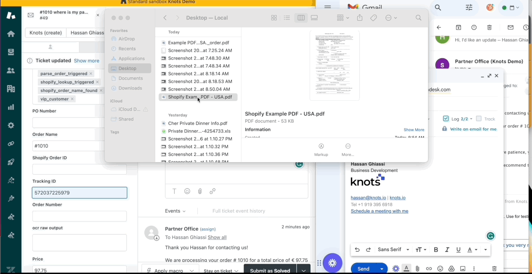Click Show all link under Partner Office
Screen dimensions: 532x274
[217, 237]
